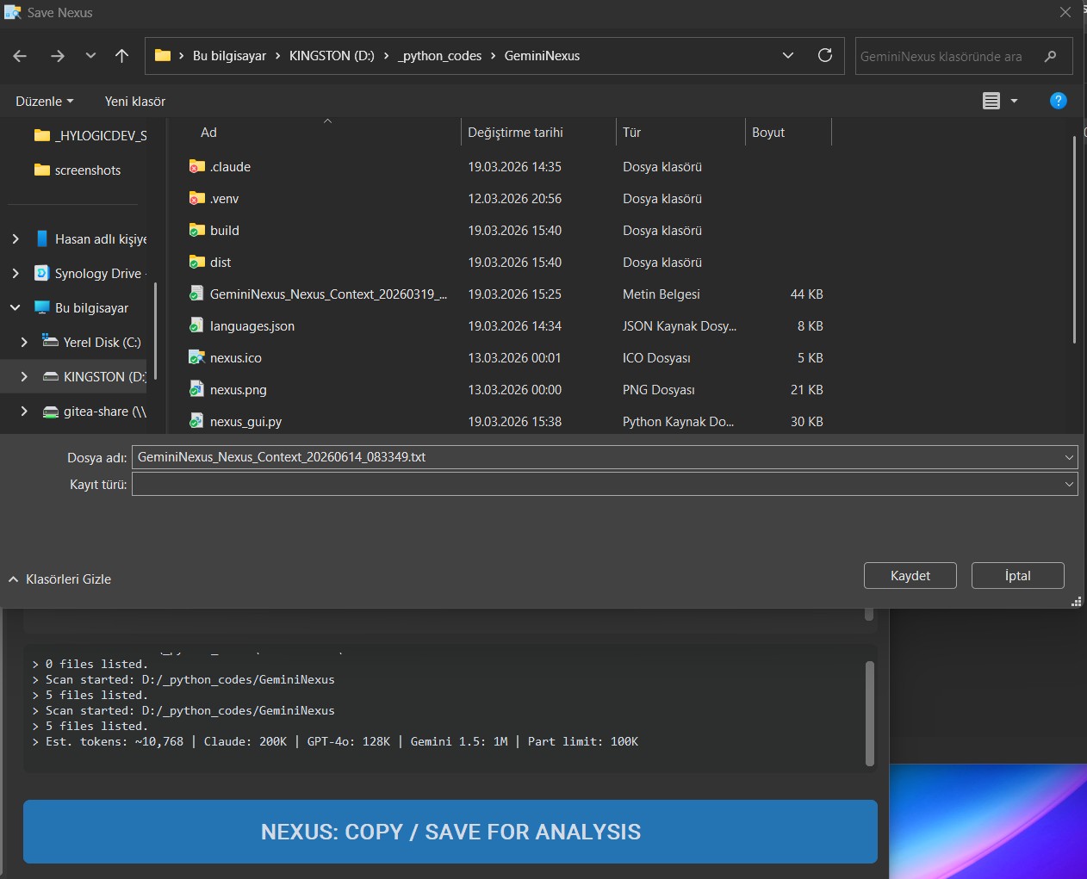Screen dimensions: 1087x879
Task: Select _python_codes breadcrumb
Action: (439, 56)
